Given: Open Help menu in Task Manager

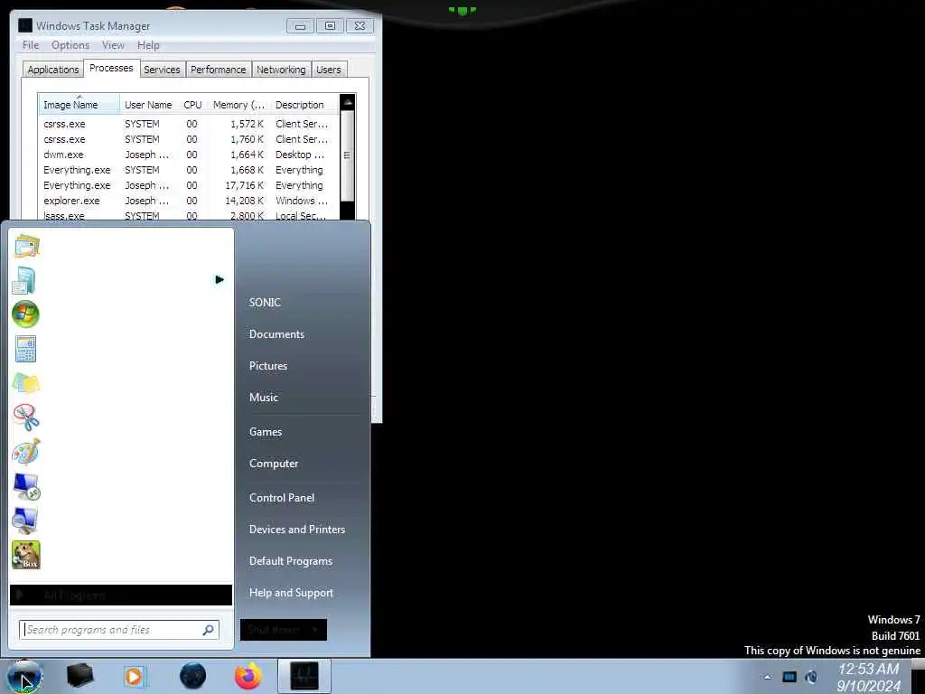Looking at the screenshot, I should 148,45.
